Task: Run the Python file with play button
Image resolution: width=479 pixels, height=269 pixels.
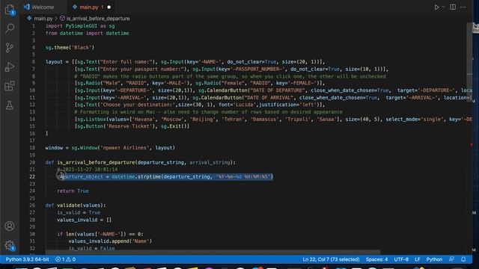Action: pos(437,7)
